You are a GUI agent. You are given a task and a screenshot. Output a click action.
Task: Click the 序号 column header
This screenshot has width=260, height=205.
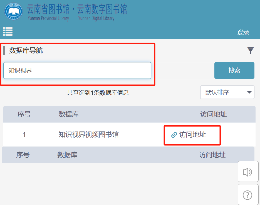point(24,114)
